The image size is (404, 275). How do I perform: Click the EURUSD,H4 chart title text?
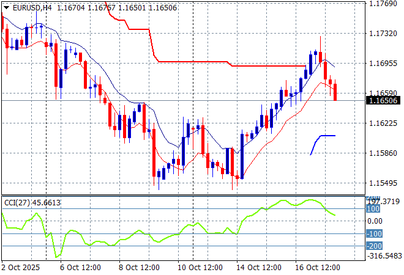pyautogui.click(x=32, y=8)
